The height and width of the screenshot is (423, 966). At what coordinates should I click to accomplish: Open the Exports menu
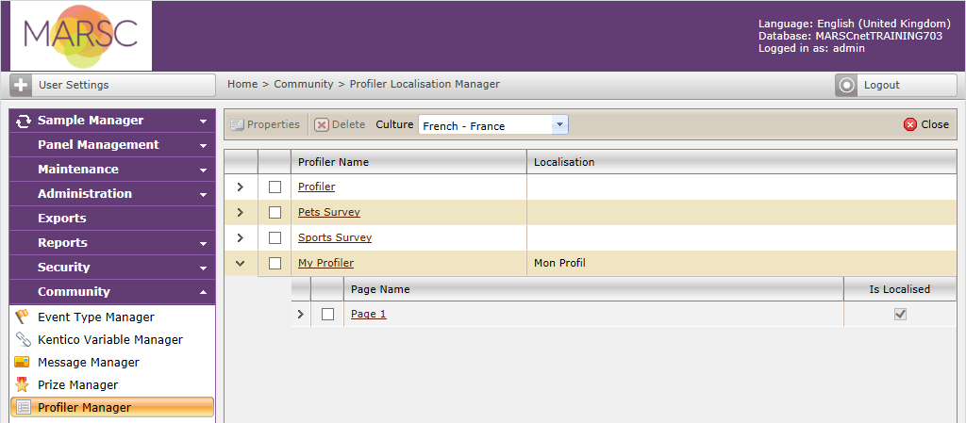coord(112,219)
